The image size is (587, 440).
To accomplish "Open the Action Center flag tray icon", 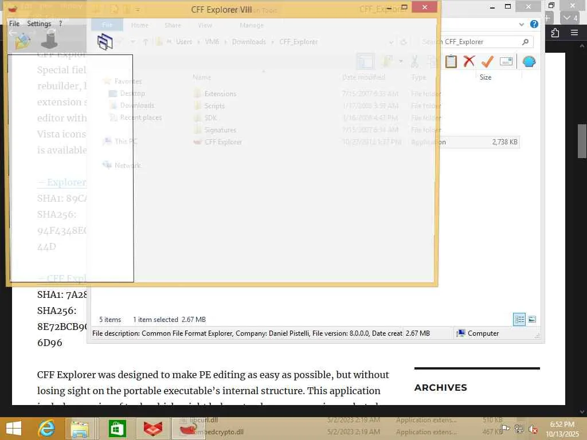I will 504,429.
